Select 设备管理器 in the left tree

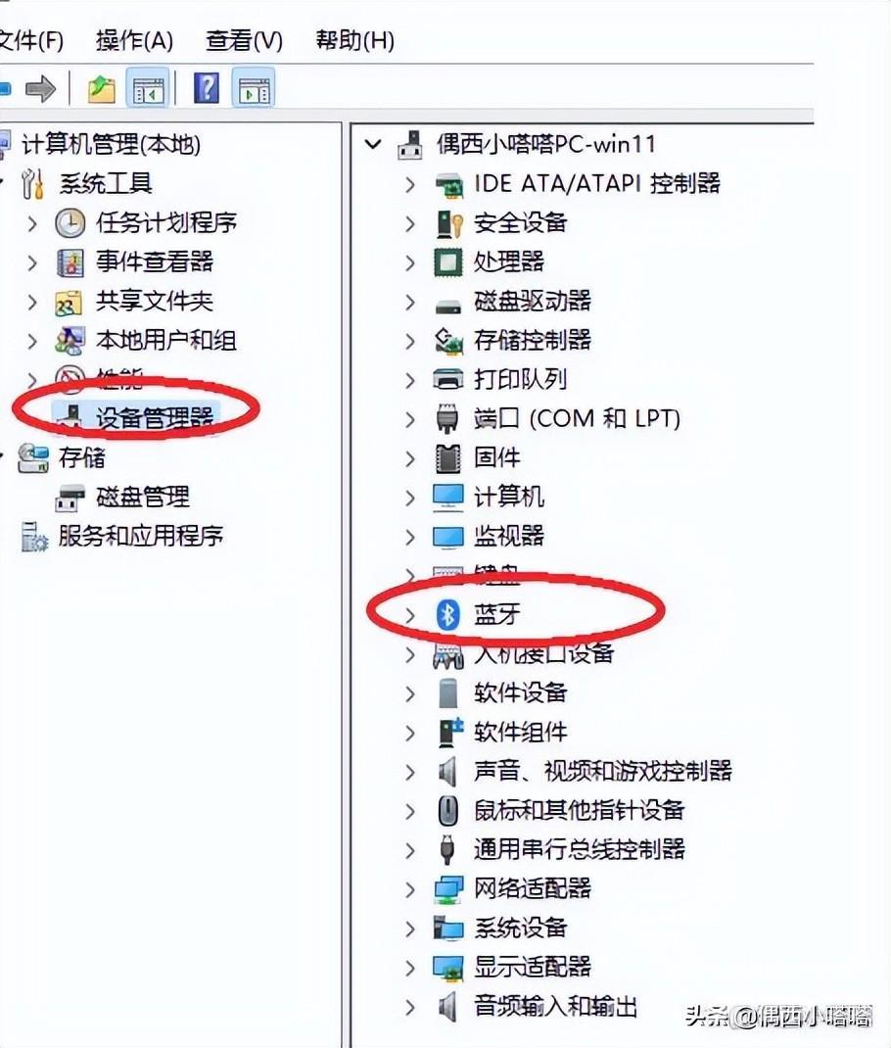coord(155,418)
